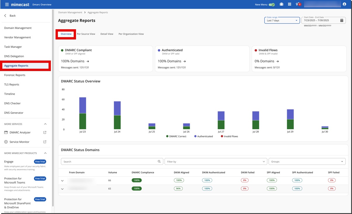This screenshot has width=352, height=214.
Task: Collapse the More Services section
Action: [45, 124]
